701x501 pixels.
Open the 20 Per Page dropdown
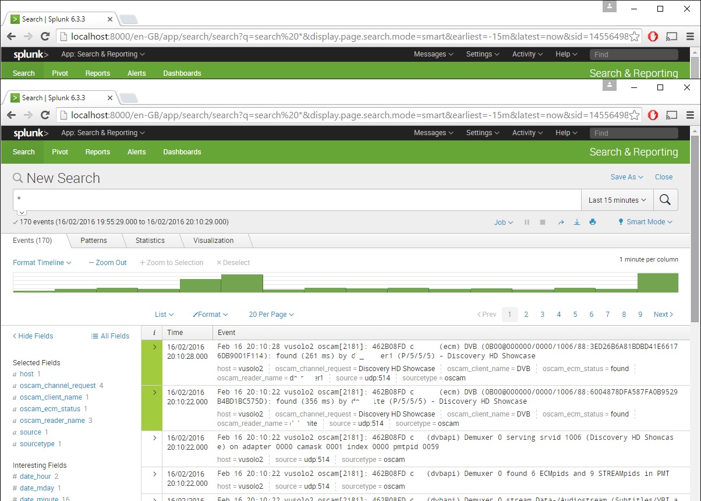click(271, 315)
